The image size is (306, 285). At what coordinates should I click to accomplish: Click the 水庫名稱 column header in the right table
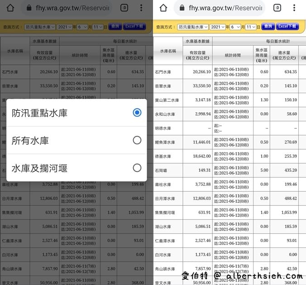(168, 51)
